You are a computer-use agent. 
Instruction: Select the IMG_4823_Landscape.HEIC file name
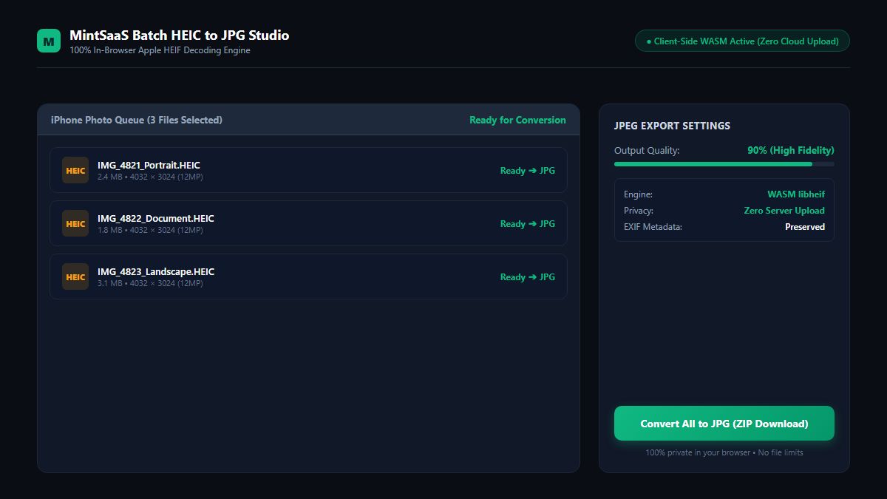156,271
